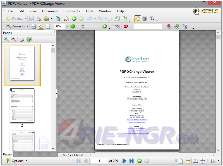
Task: Toggle Fit Page zoom mode
Action: click(x=41, y=26)
